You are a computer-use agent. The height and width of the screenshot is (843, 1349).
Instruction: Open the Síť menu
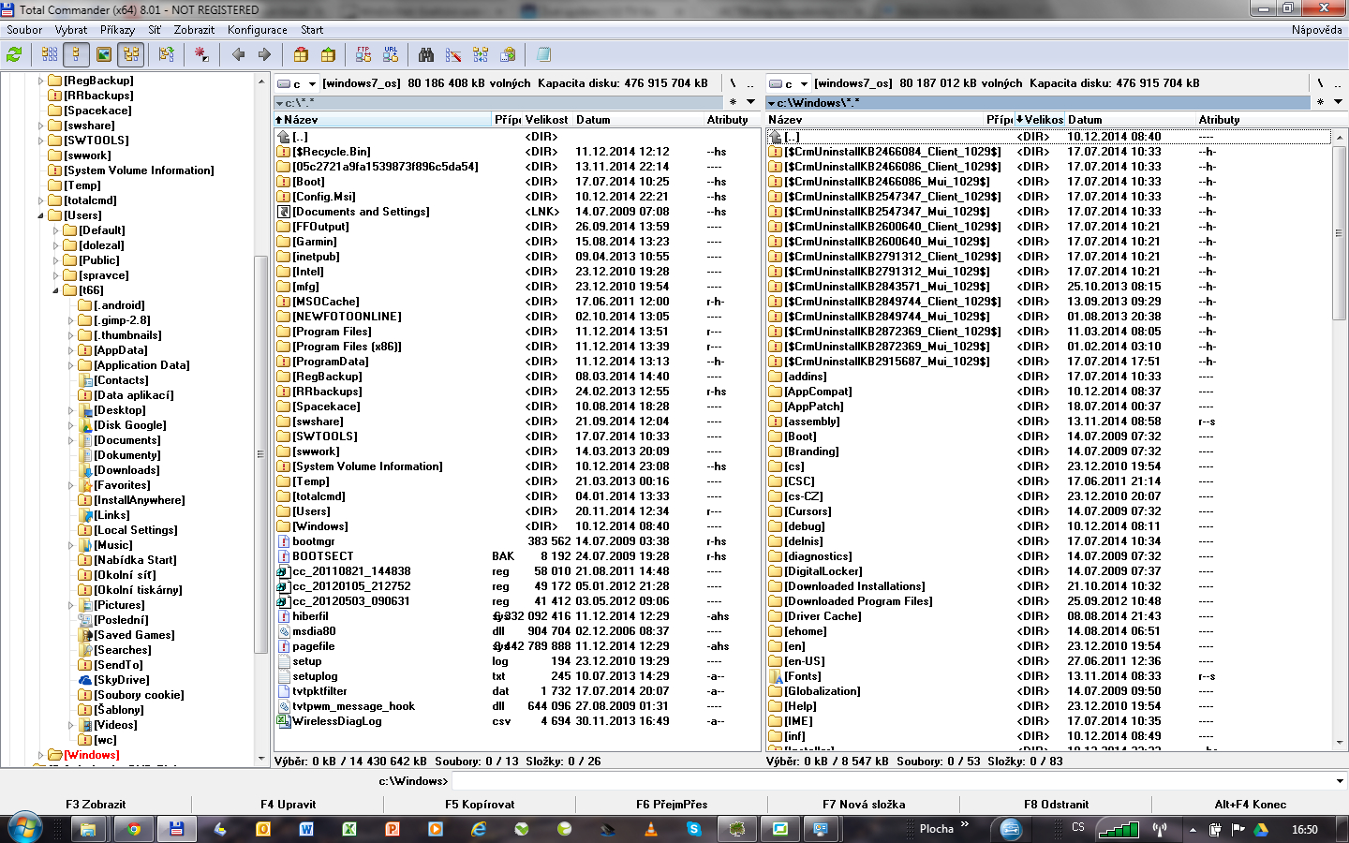point(155,30)
